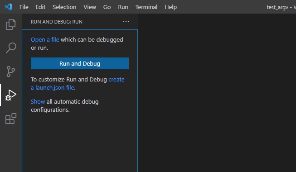Click 'Show' automatic debug configurations link
Screen dimensions: 296x172
[38, 102]
